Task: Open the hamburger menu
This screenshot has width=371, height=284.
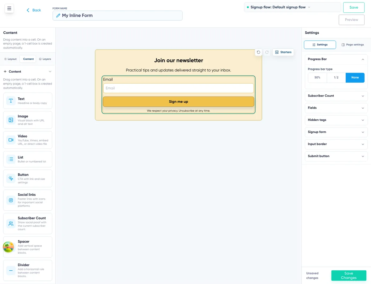Action: tap(9, 8)
